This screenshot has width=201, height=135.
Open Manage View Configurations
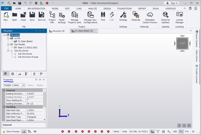(90, 18)
